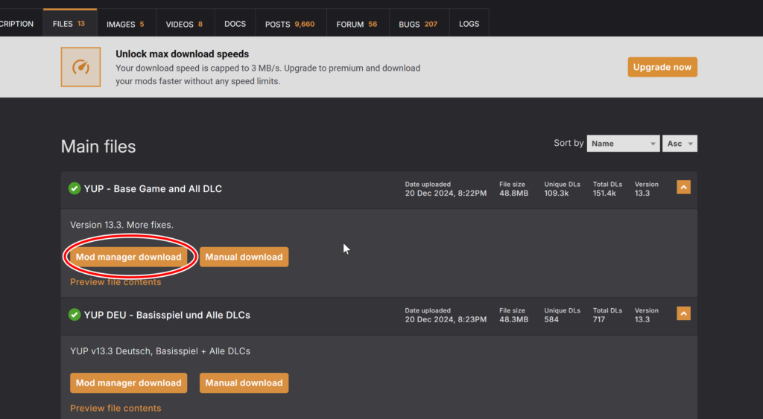This screenshot has width=763, height=419.
Task: Open the Asc sort order dropdown
Action: click(x=680, y=144)
